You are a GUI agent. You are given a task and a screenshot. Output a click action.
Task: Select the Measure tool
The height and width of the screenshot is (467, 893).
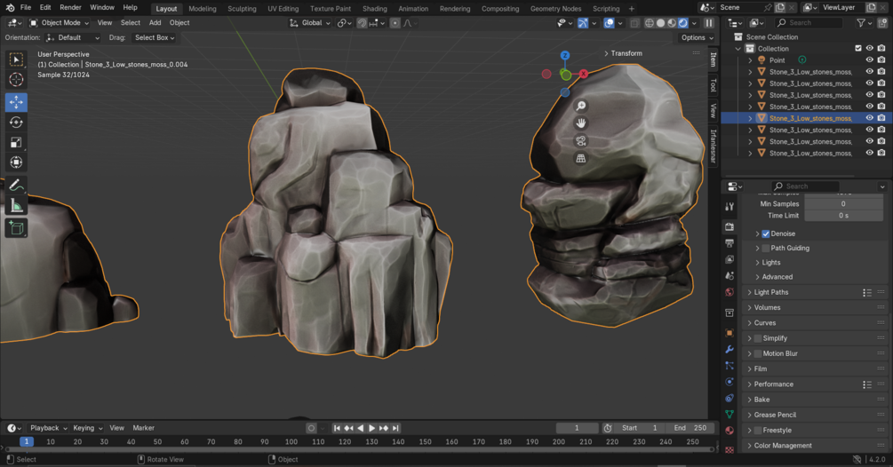[16, 205]
